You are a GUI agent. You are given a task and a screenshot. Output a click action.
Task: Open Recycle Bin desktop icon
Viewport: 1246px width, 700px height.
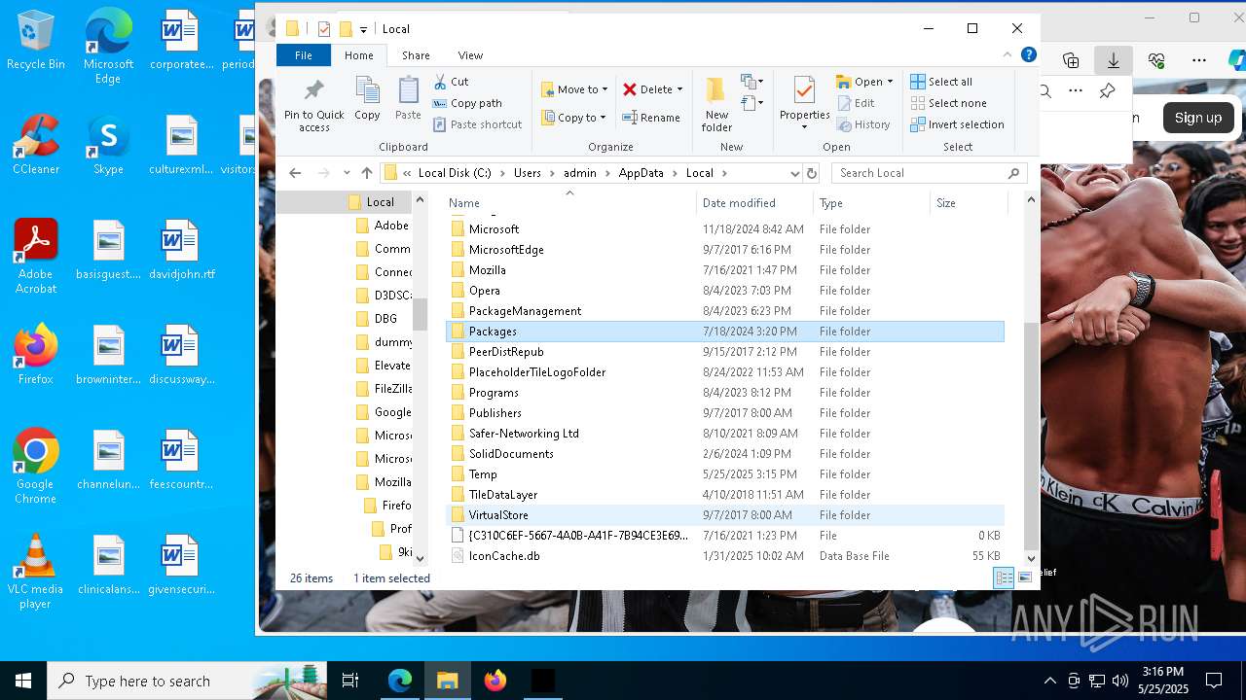click(x=36, y=41)
